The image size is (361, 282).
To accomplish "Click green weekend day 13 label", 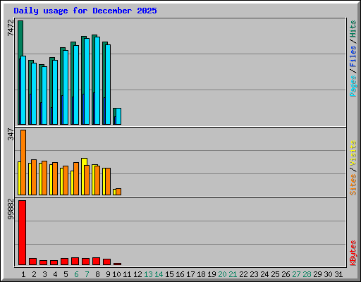I will pos(148,274).
